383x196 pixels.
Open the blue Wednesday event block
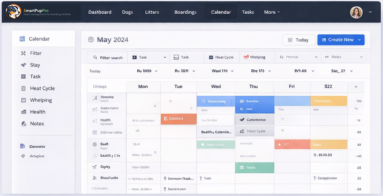point(216,101)
